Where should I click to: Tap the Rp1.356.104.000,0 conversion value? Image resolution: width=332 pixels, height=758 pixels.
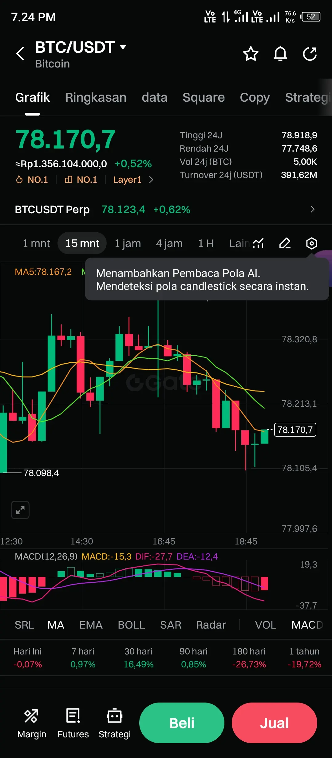point(61,164)
